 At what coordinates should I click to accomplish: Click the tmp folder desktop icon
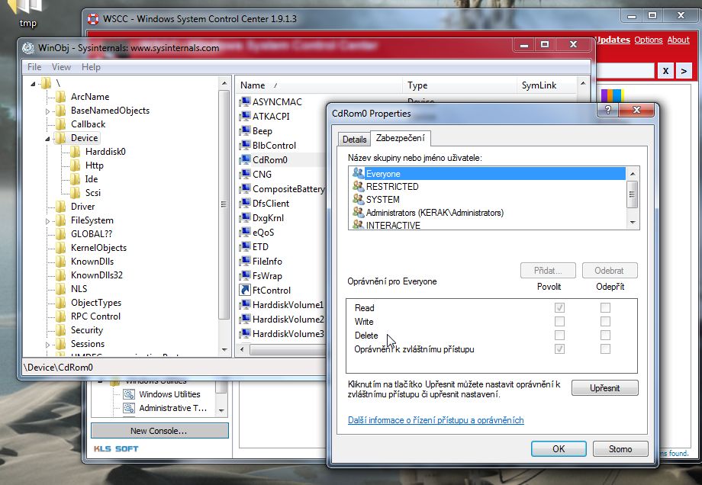(x=28, y=8)
